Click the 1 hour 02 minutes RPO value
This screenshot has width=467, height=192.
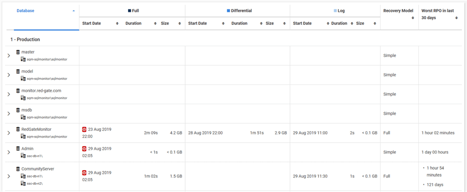tap(438, 133)
